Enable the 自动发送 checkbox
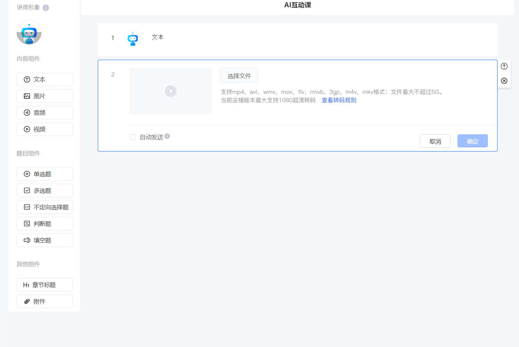Image resolution: width=519 pixels, height=347 pixels. click(x=133, y=137)
